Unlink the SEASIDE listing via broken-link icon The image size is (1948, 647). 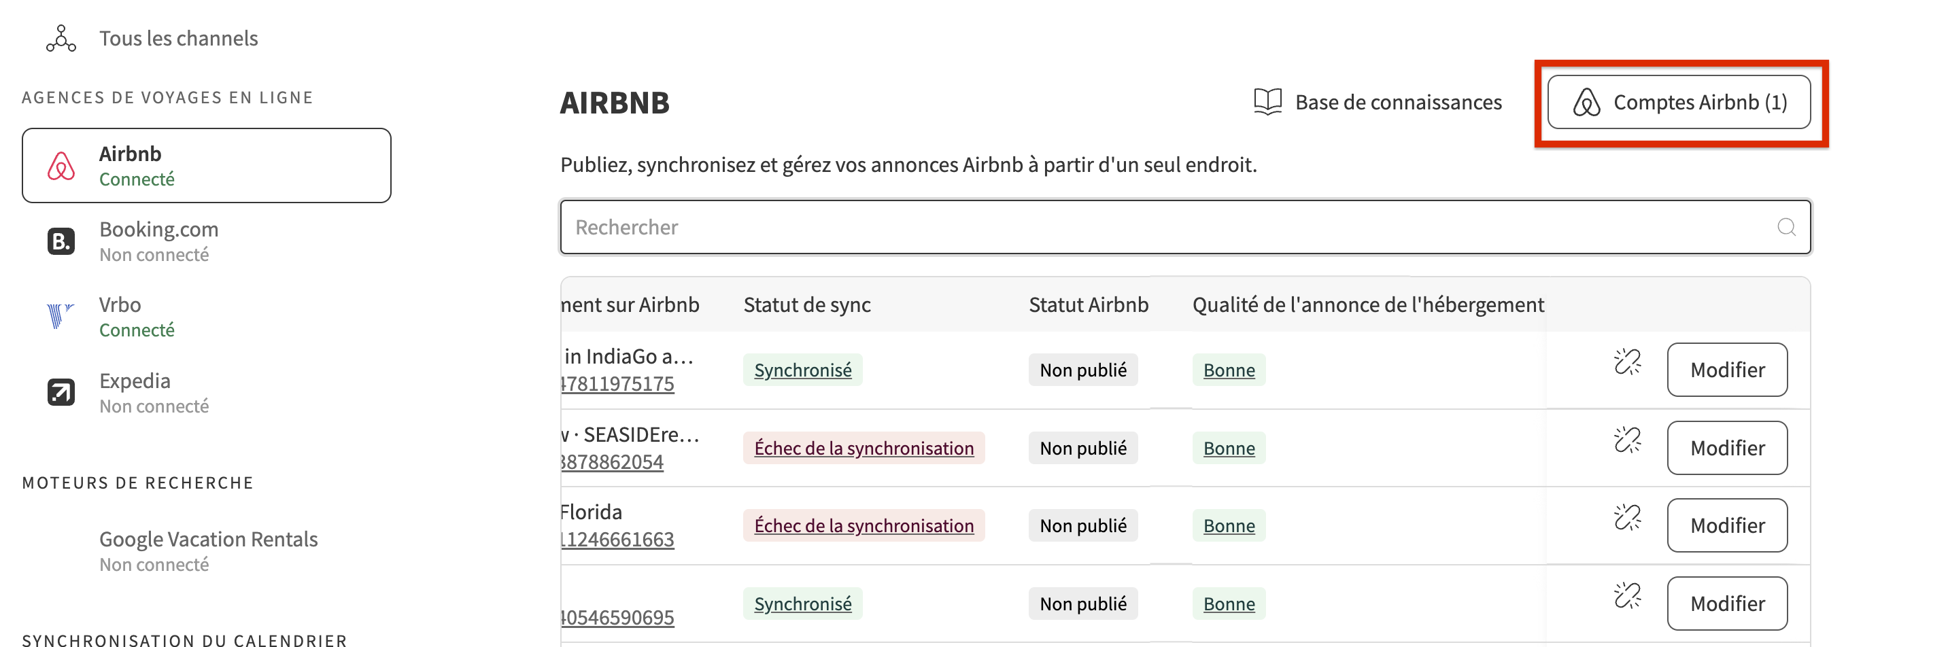tap(1626, 440)
